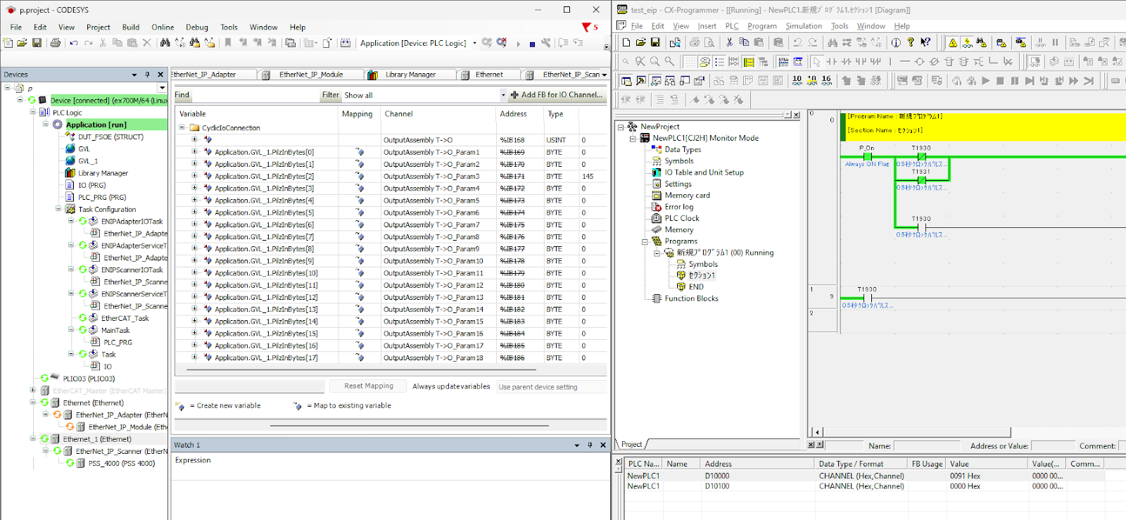1126x520 pixels.
Task: Click CX-Programmer horizontal line ladder icon
Action: tap(905, 61)
